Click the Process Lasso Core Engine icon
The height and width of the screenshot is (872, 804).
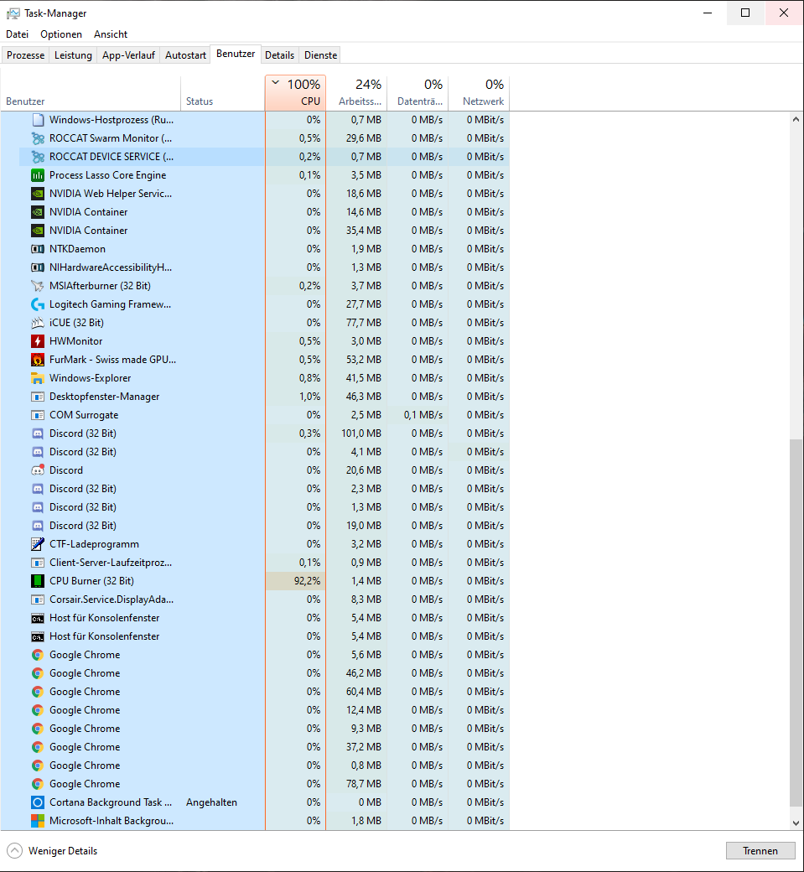[37, 175]
